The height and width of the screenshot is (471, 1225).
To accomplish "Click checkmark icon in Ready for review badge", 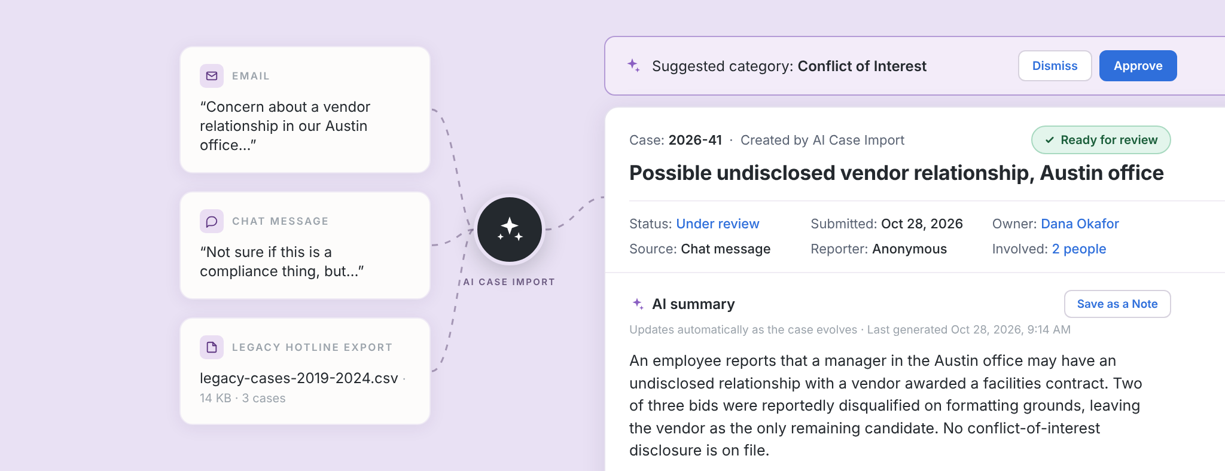I will click(x=1049, y=140).
